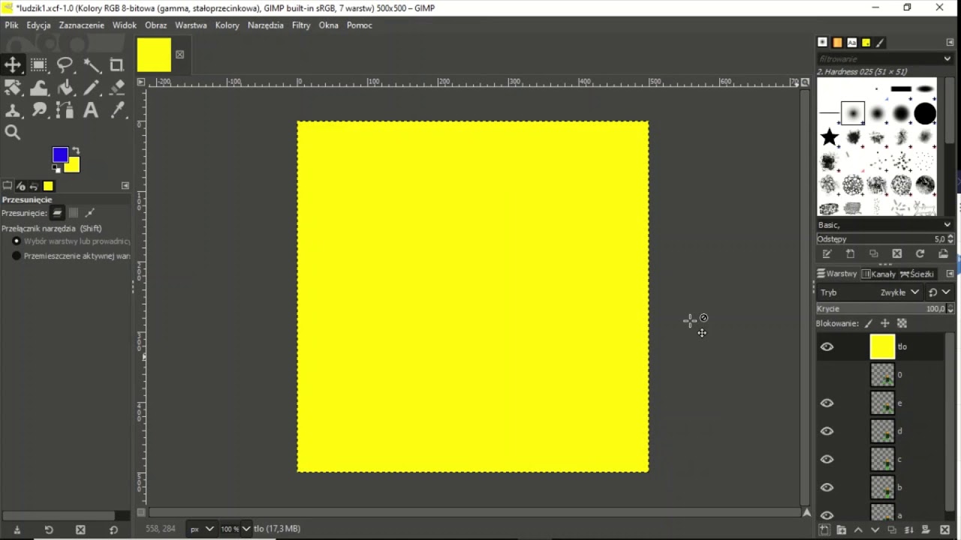Hide layer 'd' with eye icon
Image resolution: width=961 pixels, height=540 pixels.
(x=827, y=431)
